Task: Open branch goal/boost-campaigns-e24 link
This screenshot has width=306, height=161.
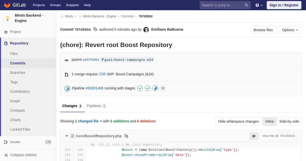Action: click(127, 60)
